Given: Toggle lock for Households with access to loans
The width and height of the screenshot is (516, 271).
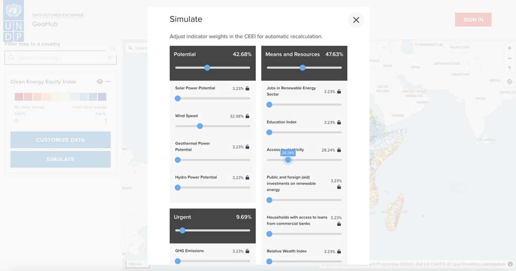Looking at the screenshot, I should 339,224.
